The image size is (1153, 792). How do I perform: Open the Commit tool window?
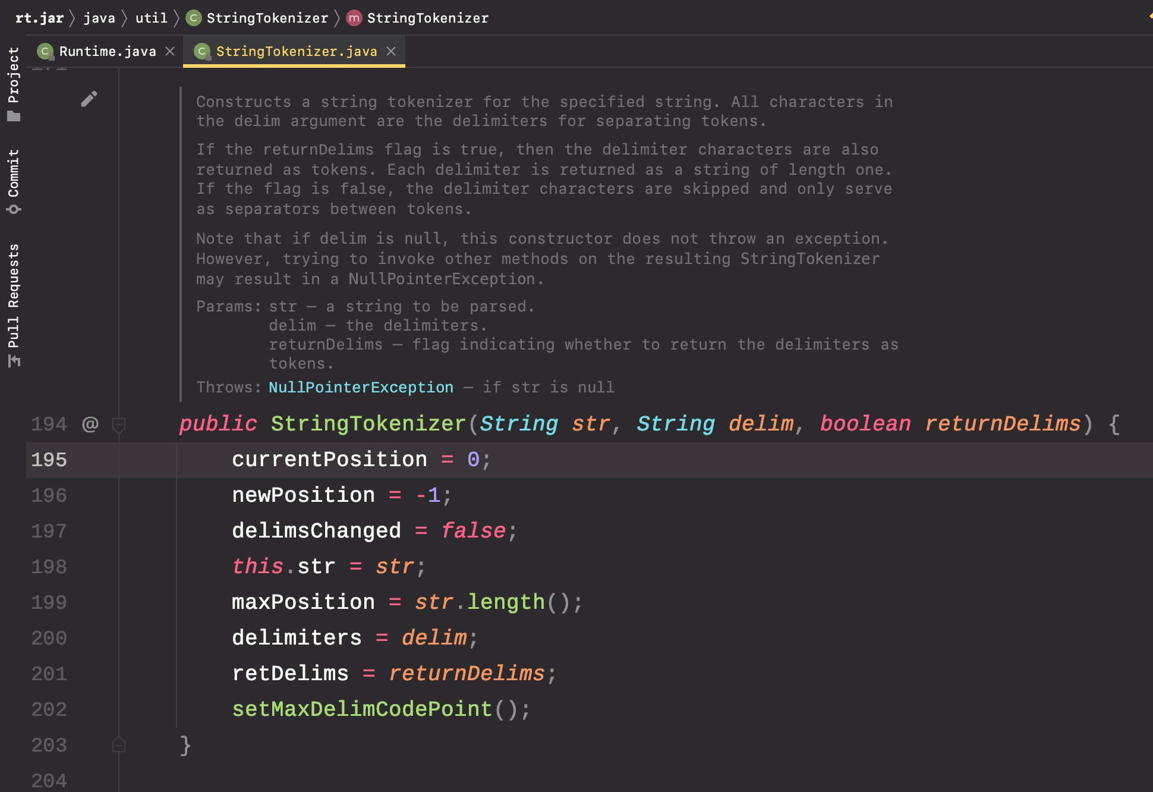pyautogui.click(x=13, y=181)
